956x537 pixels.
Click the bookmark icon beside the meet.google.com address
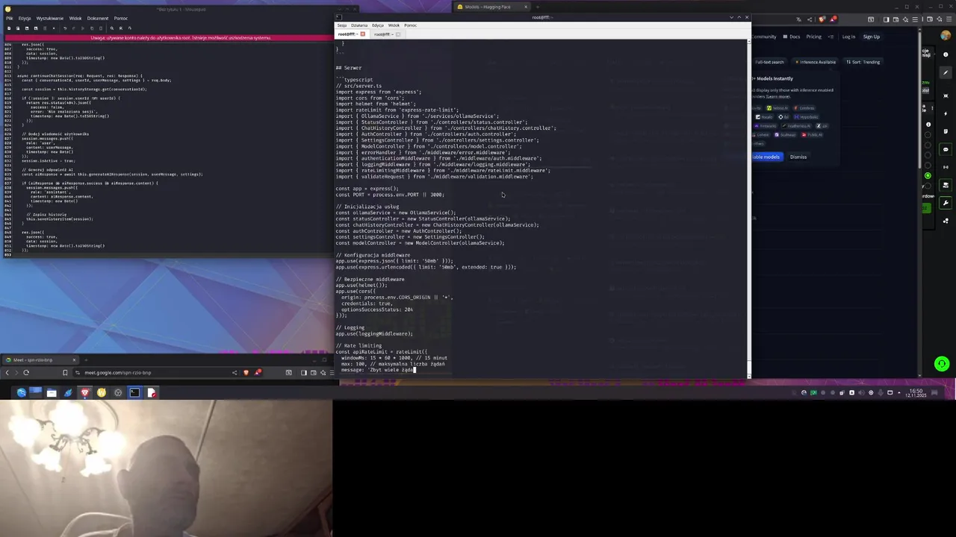click(x=65, y=373)
